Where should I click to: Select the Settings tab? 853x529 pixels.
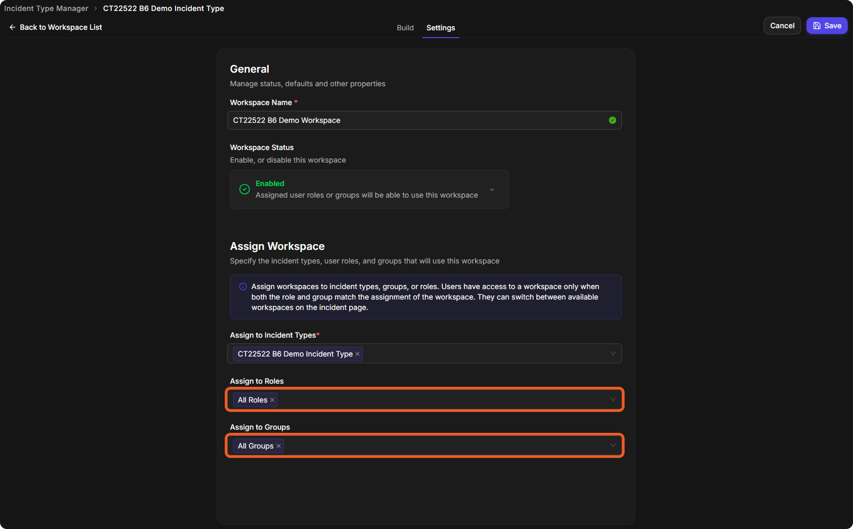tap(441, 28)
